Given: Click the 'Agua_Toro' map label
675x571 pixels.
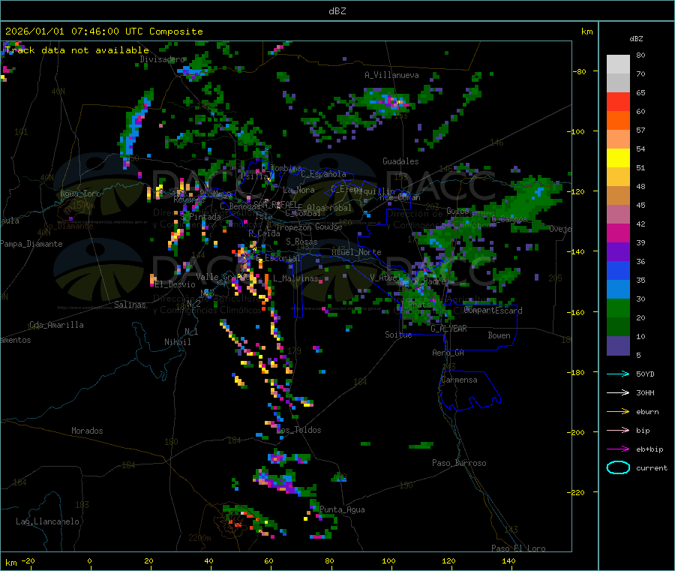Looking at the screenshot, I should click(x=80, y=194).
